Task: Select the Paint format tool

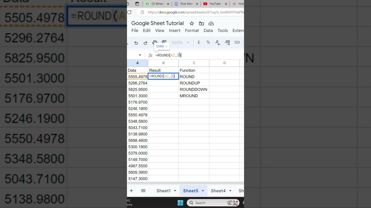Action: click(x=164, y=42)
